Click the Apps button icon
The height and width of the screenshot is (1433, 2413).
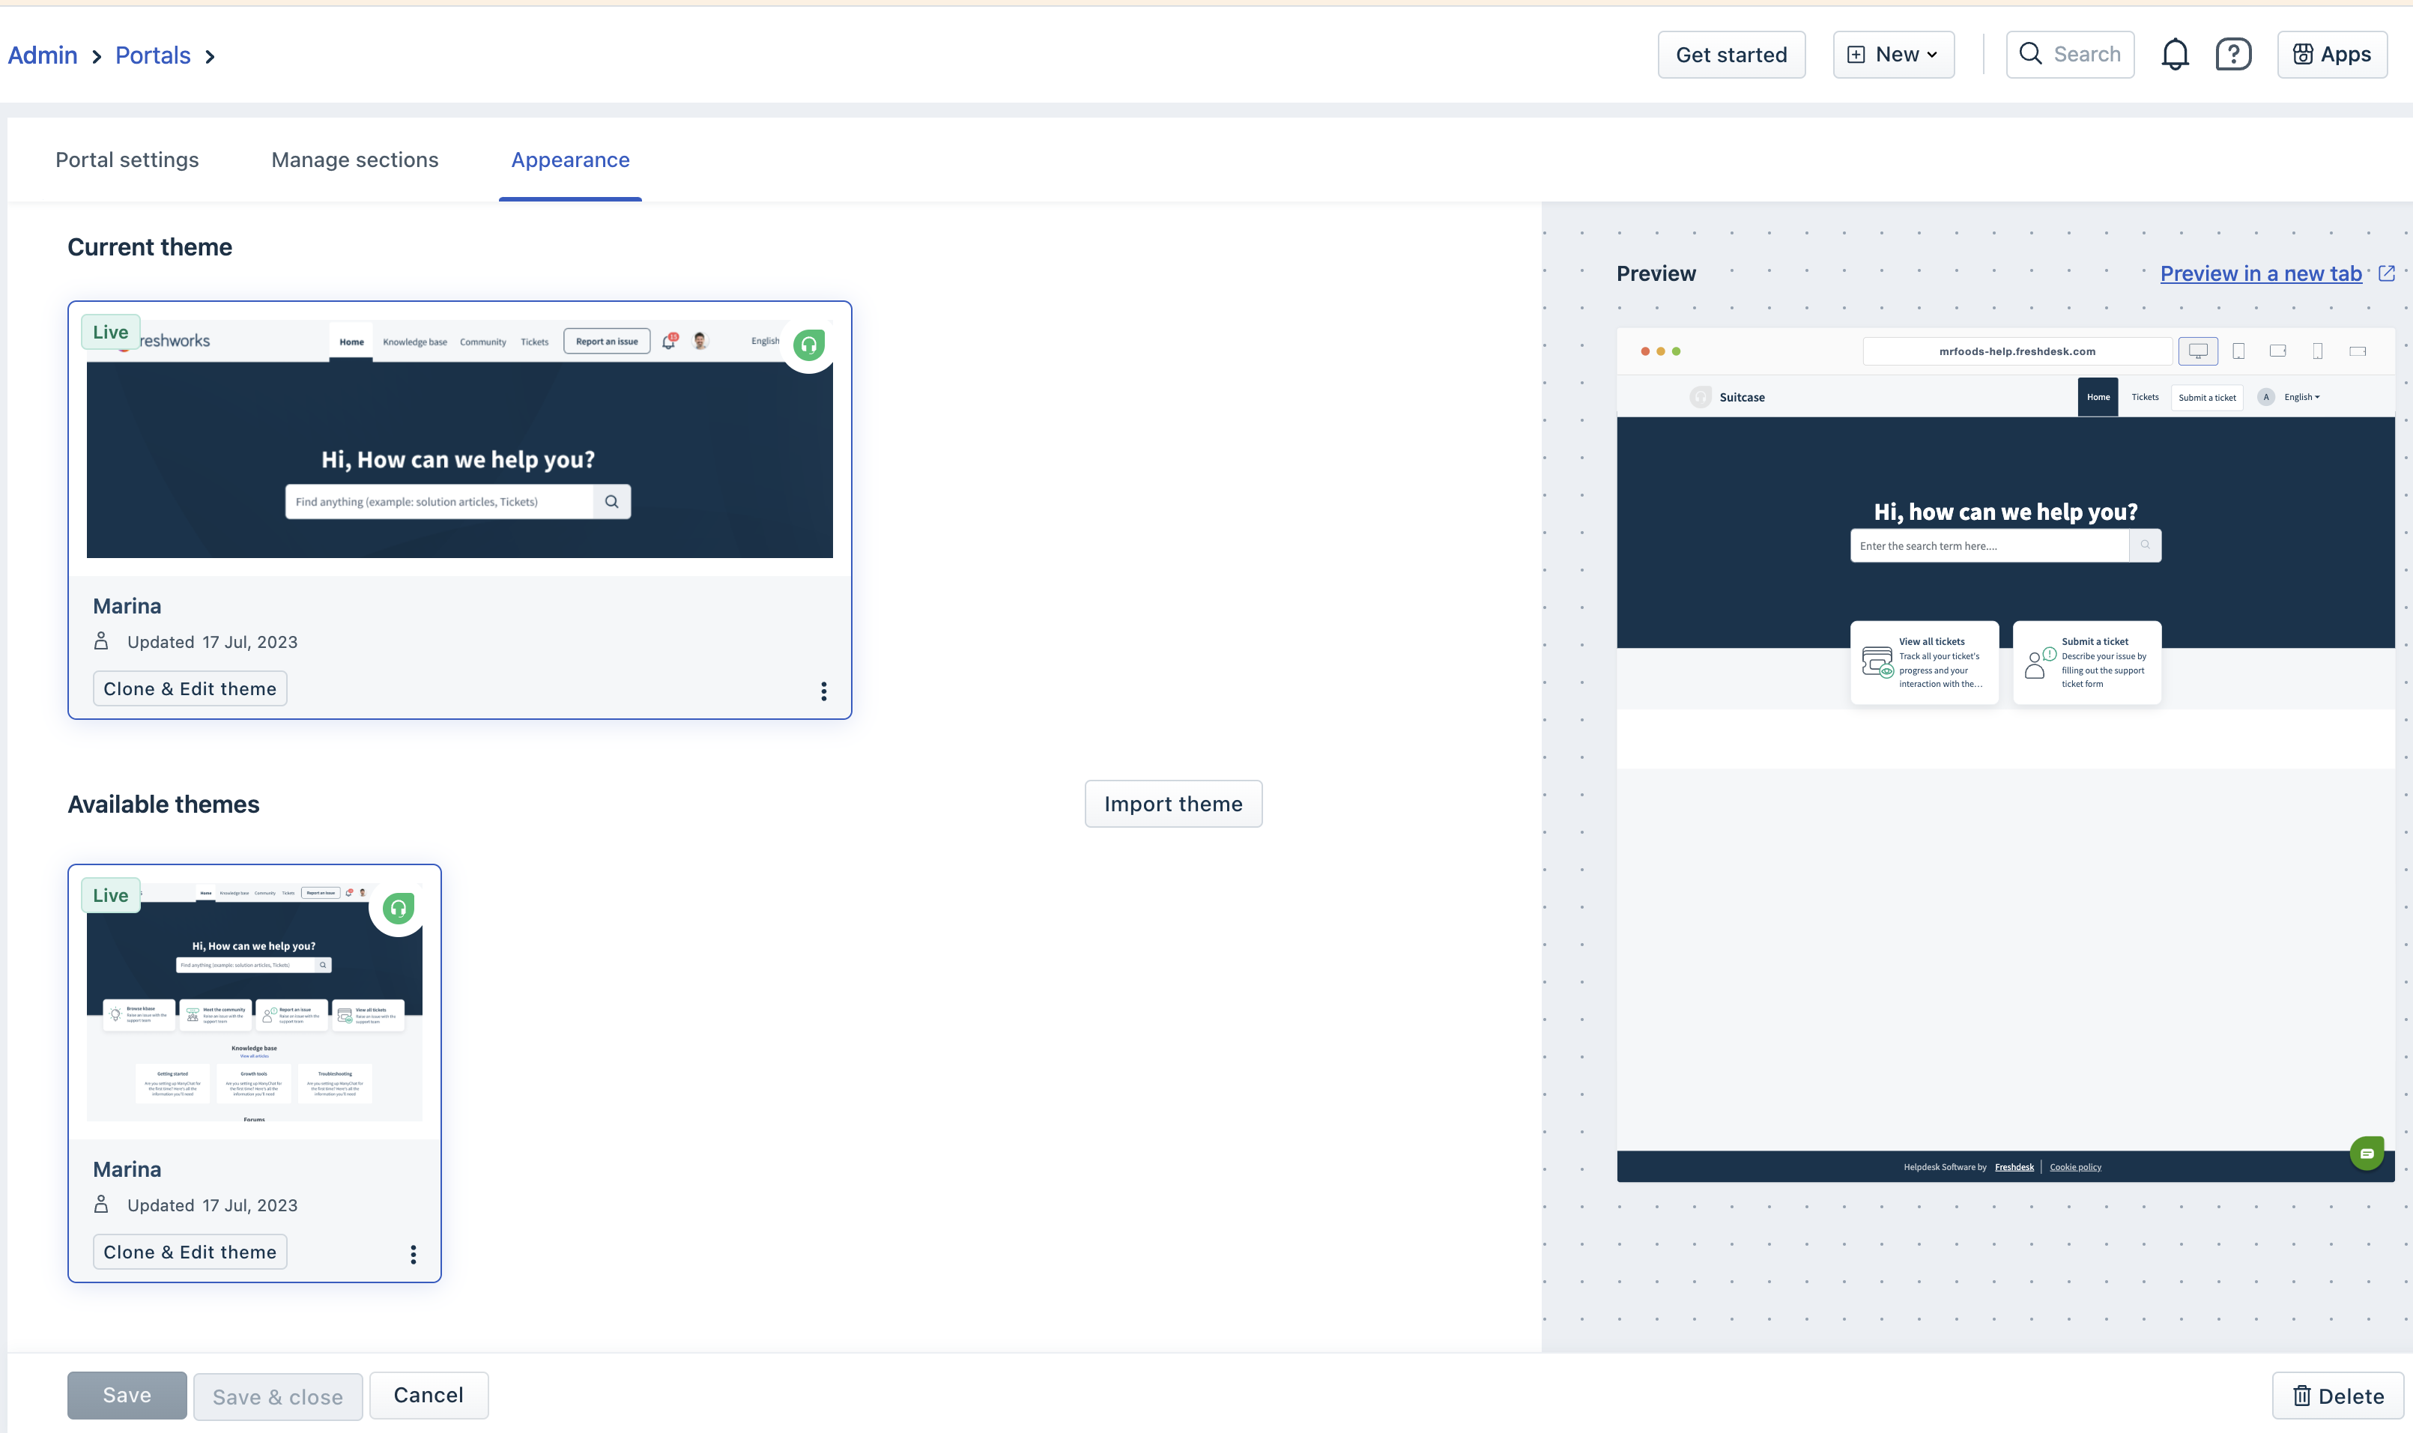coord(2302,55)
